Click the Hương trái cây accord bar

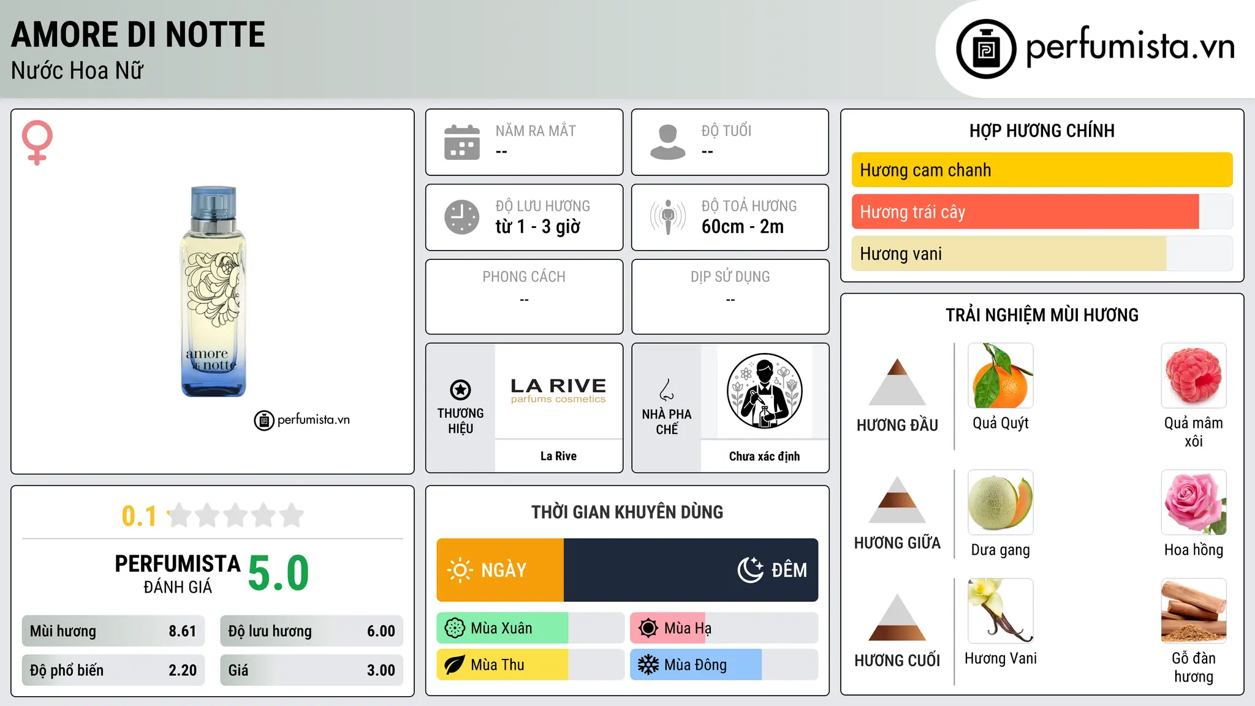pos(1042,212)
